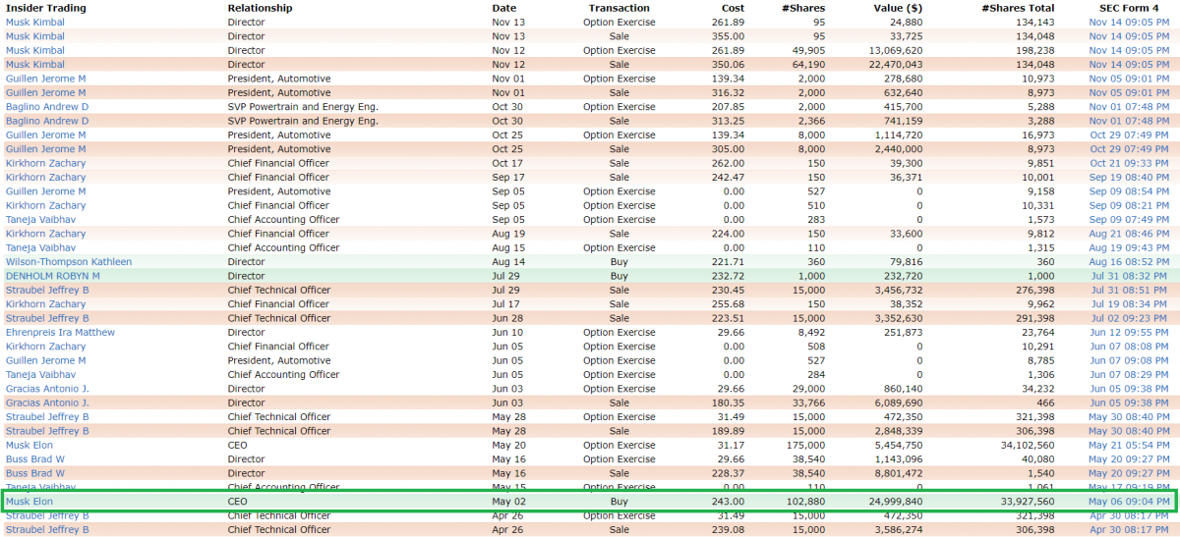Open Musk Elon link for May 20 row
The width and height of the screenshot is (1180, 537).
pyautogui.click(x=29, y=445)
